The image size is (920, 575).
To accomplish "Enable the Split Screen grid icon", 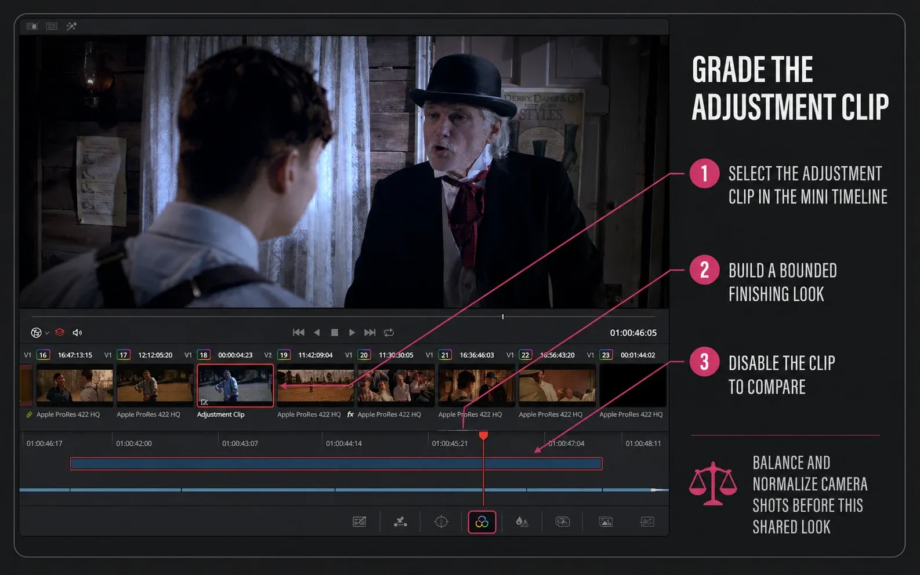I will pos(52,26).
